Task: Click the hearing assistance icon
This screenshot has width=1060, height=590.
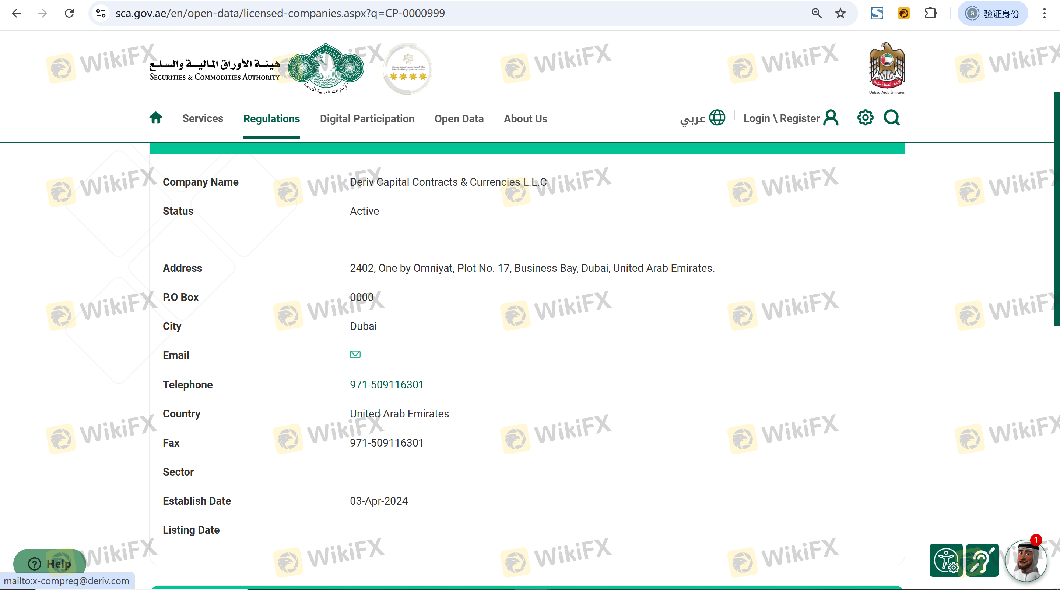Action: (x=982, y=561)
